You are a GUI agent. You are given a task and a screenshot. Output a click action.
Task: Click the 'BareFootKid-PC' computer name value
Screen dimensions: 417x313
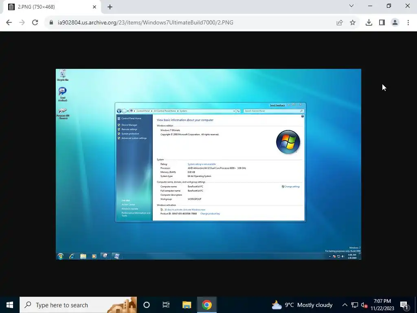coord(195,187)
